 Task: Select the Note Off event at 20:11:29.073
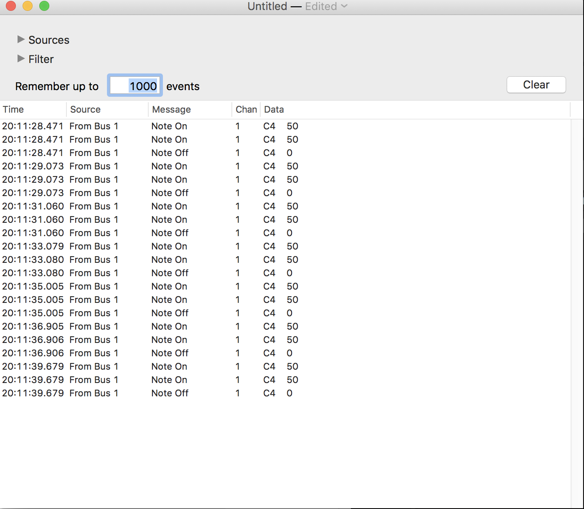pos(170,193)
